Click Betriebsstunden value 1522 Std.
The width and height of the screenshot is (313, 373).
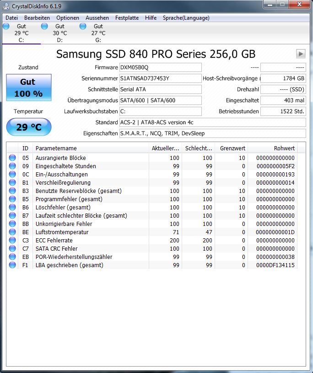coord(283,111)
